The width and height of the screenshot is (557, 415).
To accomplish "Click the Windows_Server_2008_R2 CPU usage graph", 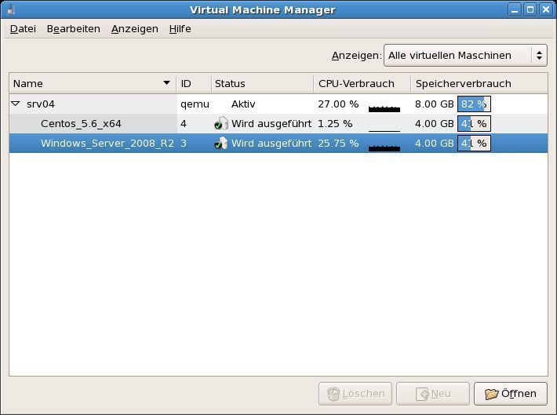I will coord(384,147).
